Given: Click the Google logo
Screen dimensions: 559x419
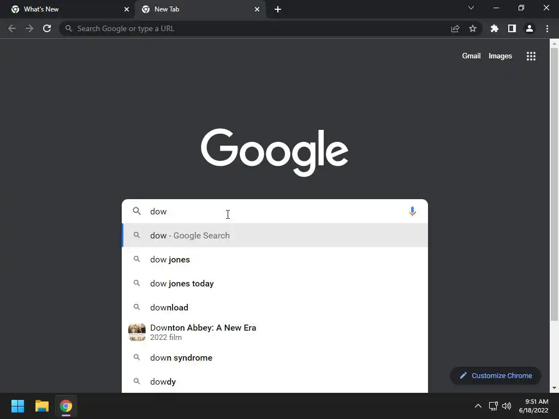Looking at the screenshot, I should click(x=275, y=152).
